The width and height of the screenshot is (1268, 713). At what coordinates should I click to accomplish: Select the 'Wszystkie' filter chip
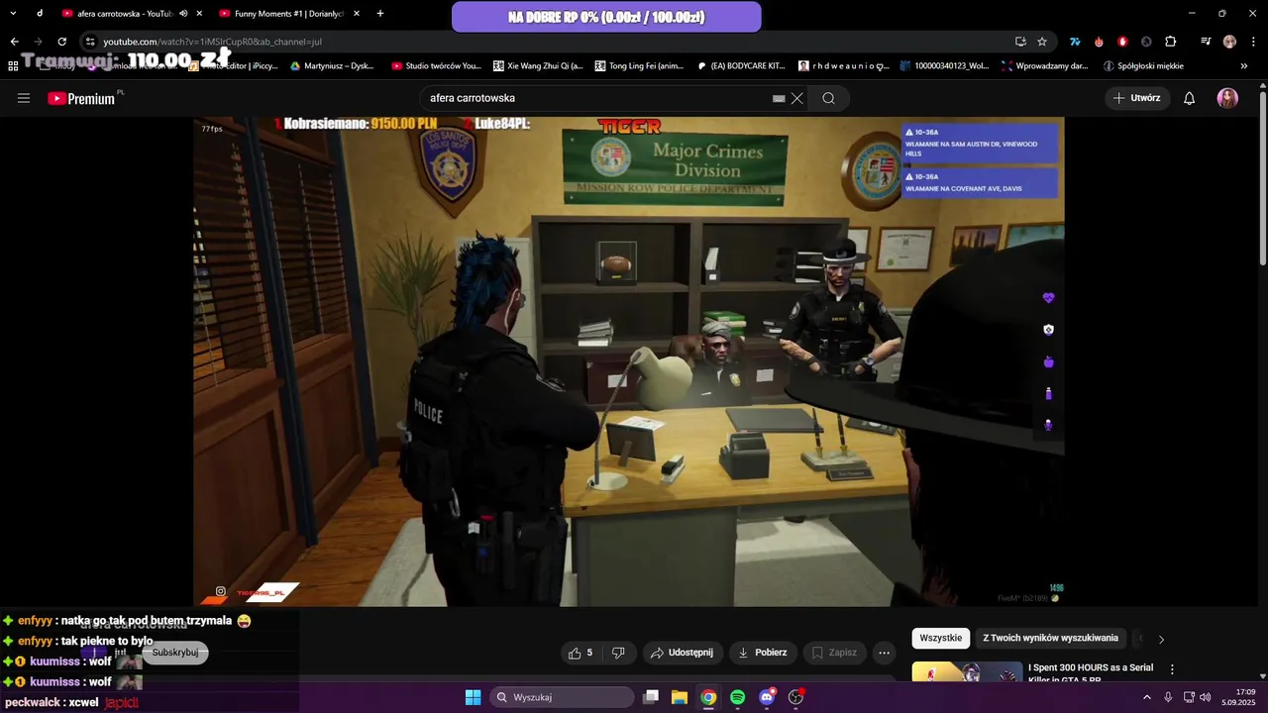(x=940, y=638)
